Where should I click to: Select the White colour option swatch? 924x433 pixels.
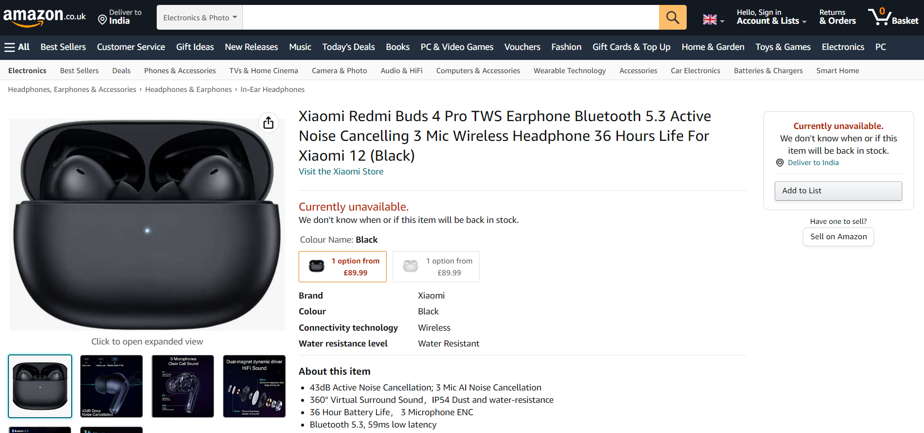436,267
